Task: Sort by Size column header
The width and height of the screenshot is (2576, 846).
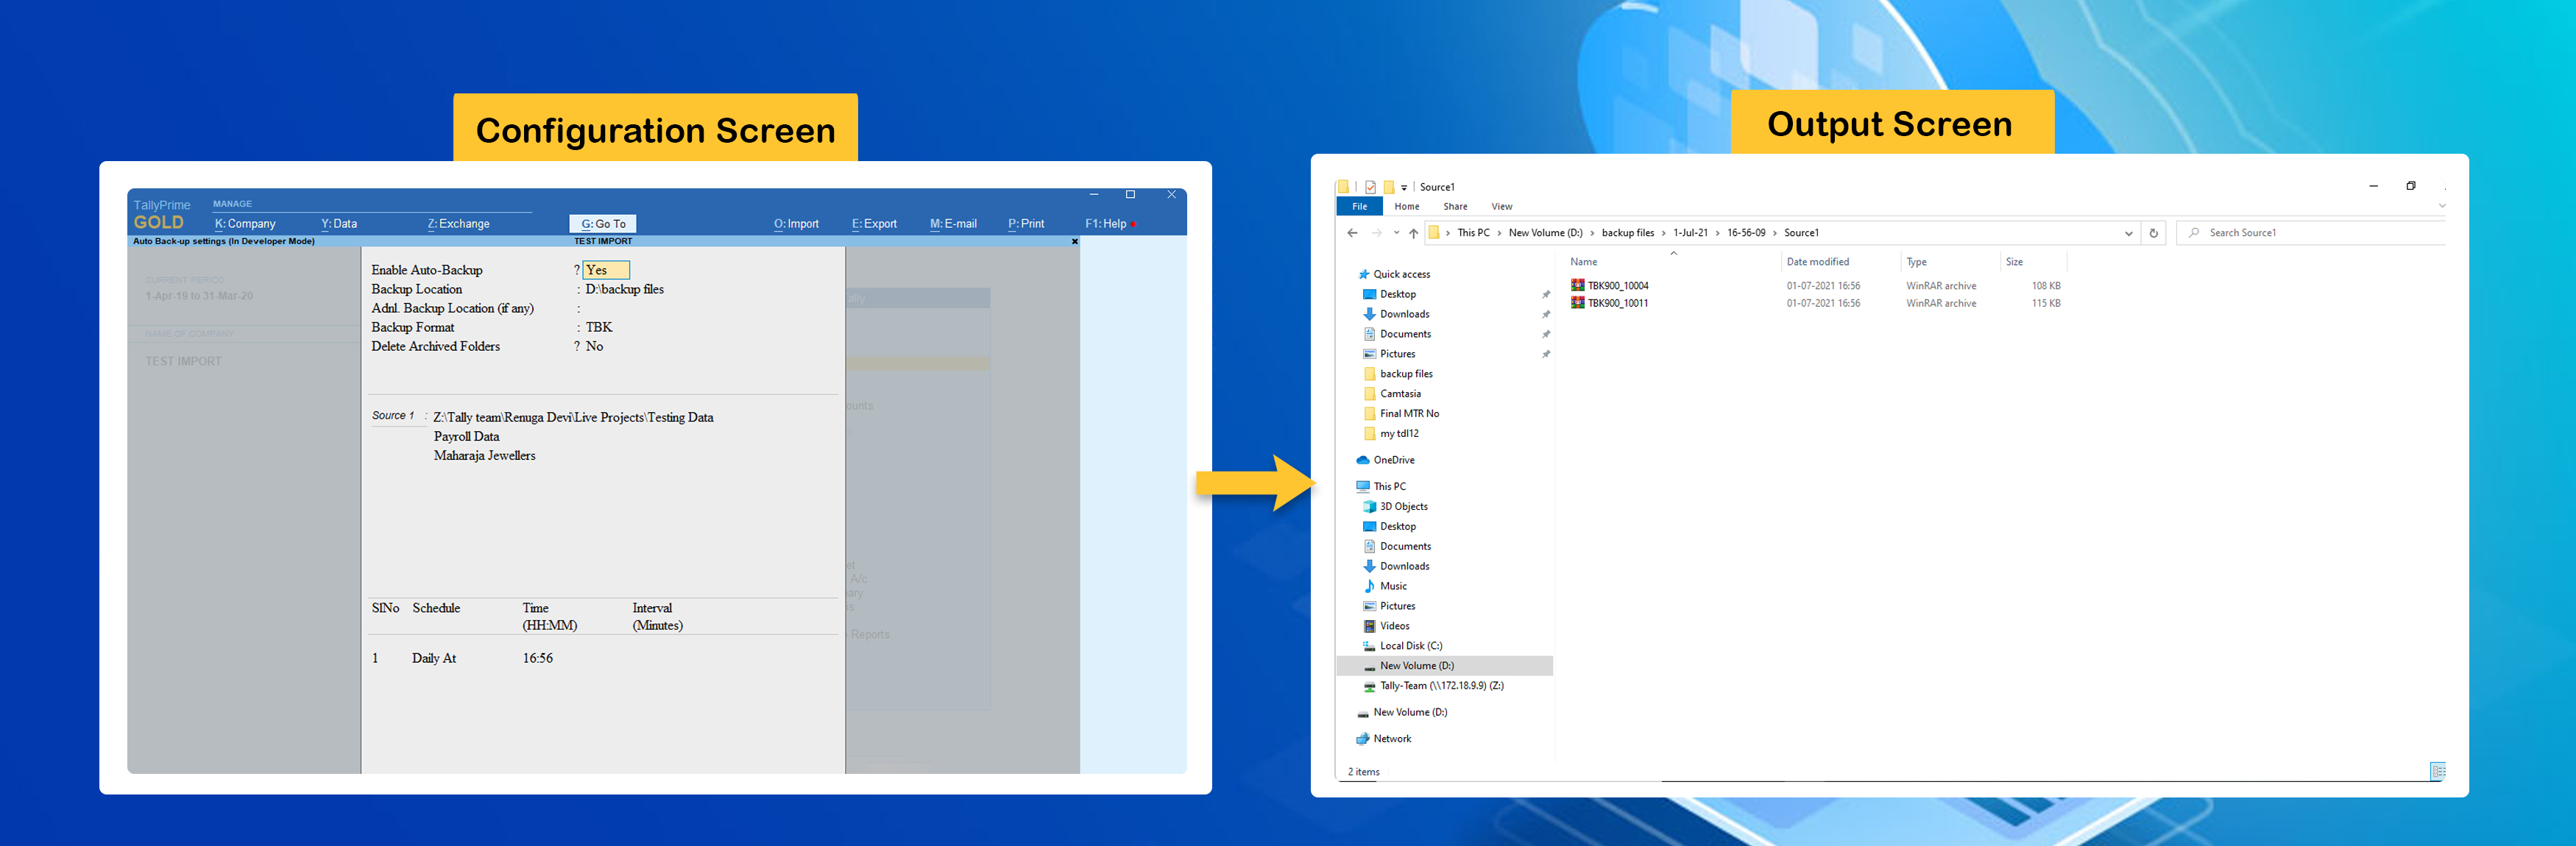Action: tap(2014, 262)
